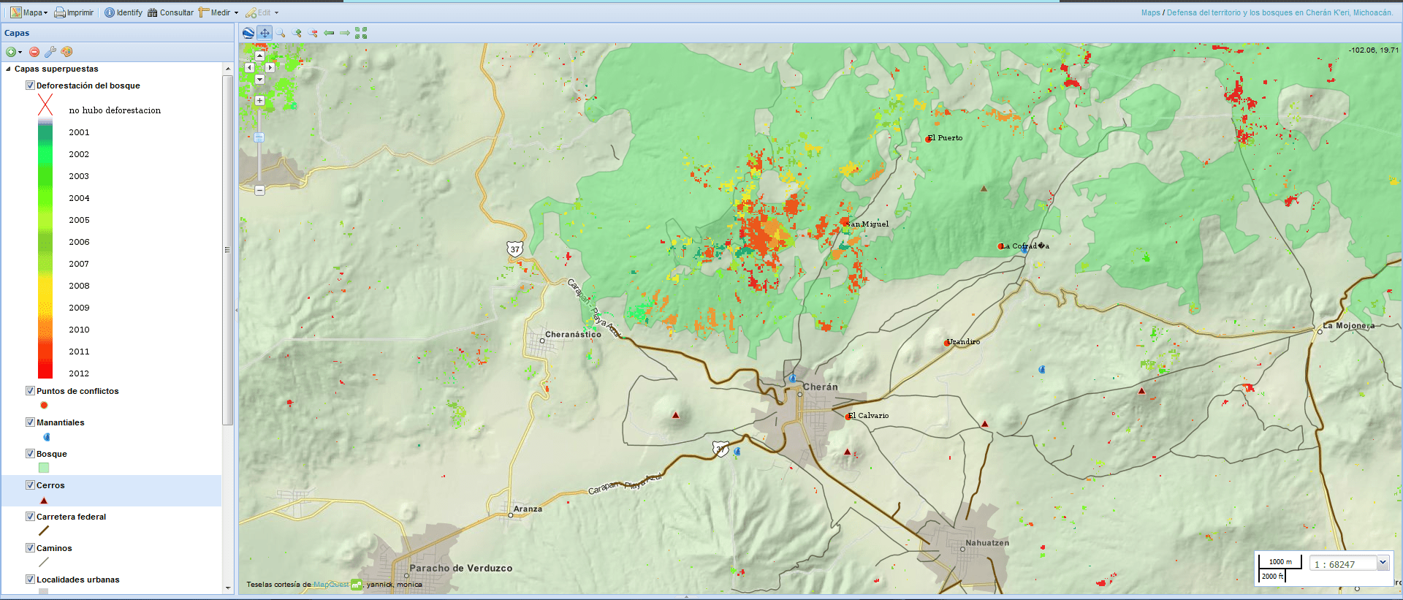Toggle the Bosque layer checkbox
The height and width of the screenshot is (600, 1403).
point(30,454)
